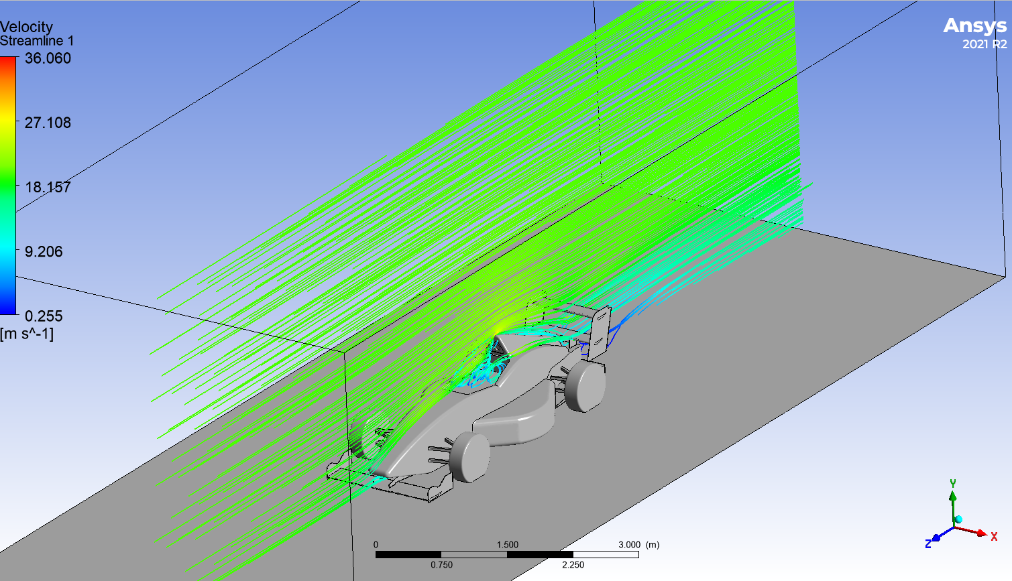Image resolution: width=1012 pixels, height=581 pixels.
Task: Click the legend value 9.206
Action: (x=44, y=251)
